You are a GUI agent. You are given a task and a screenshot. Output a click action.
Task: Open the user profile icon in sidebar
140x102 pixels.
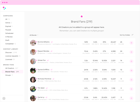coord(4,98)
